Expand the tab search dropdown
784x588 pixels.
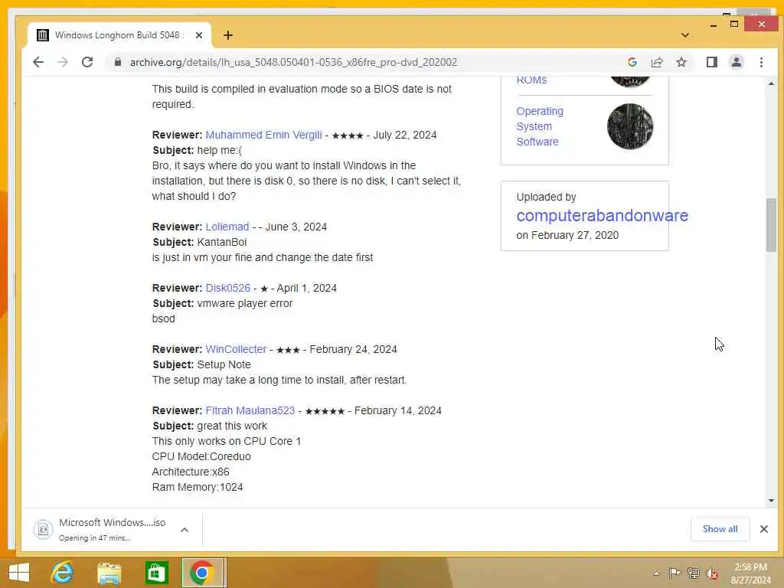685,35
